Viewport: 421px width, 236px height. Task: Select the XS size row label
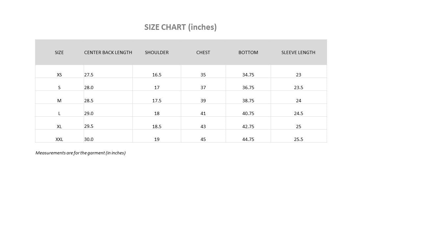click(59, 75)
